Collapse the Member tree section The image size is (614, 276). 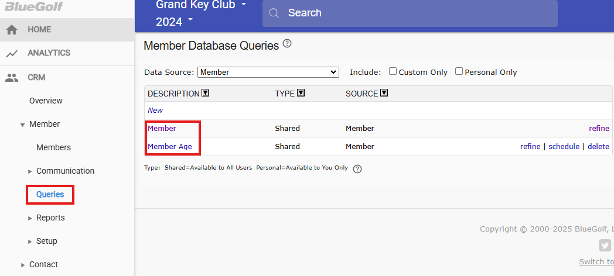[22, 125]
